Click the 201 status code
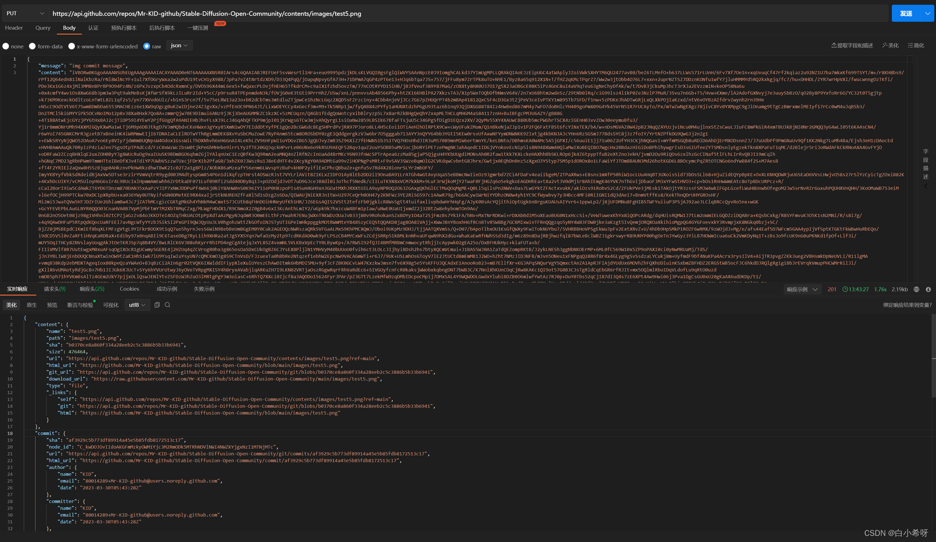The width and height of the screenshot is (936, 542). 832,290
